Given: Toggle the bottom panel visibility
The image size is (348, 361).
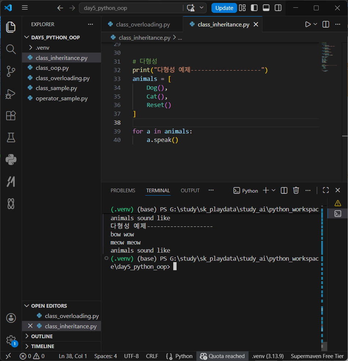Looking at the screenshot, I should tap(266, 8).
